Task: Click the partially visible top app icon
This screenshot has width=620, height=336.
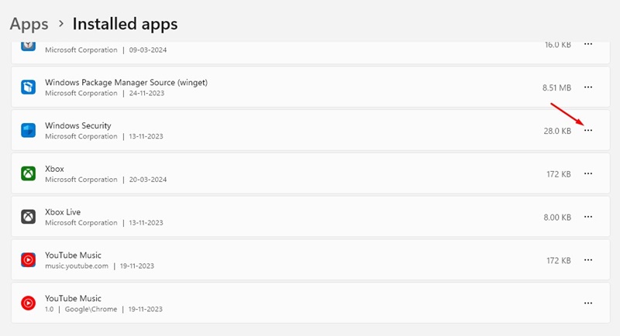Action: point(29,45)
